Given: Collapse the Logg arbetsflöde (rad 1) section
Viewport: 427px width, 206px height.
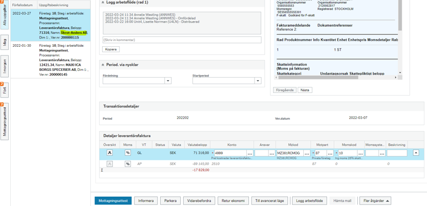Looking at the screenshot, I should [x=103, y=3].
